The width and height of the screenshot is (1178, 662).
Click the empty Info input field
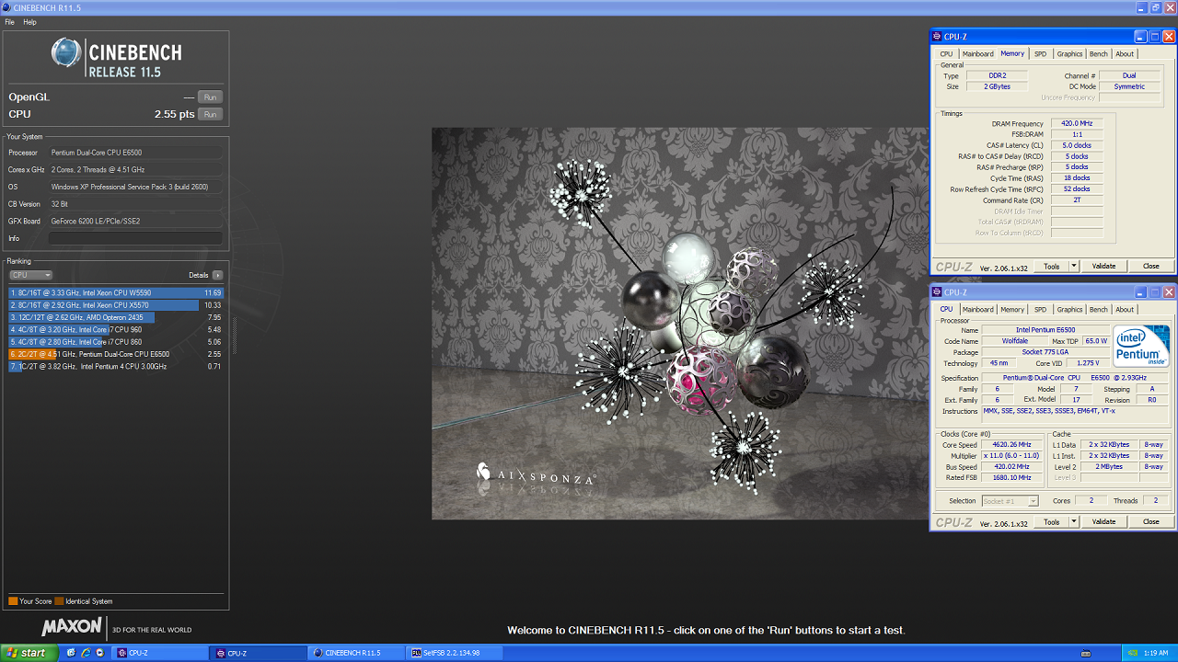click(x=135, y=238)
